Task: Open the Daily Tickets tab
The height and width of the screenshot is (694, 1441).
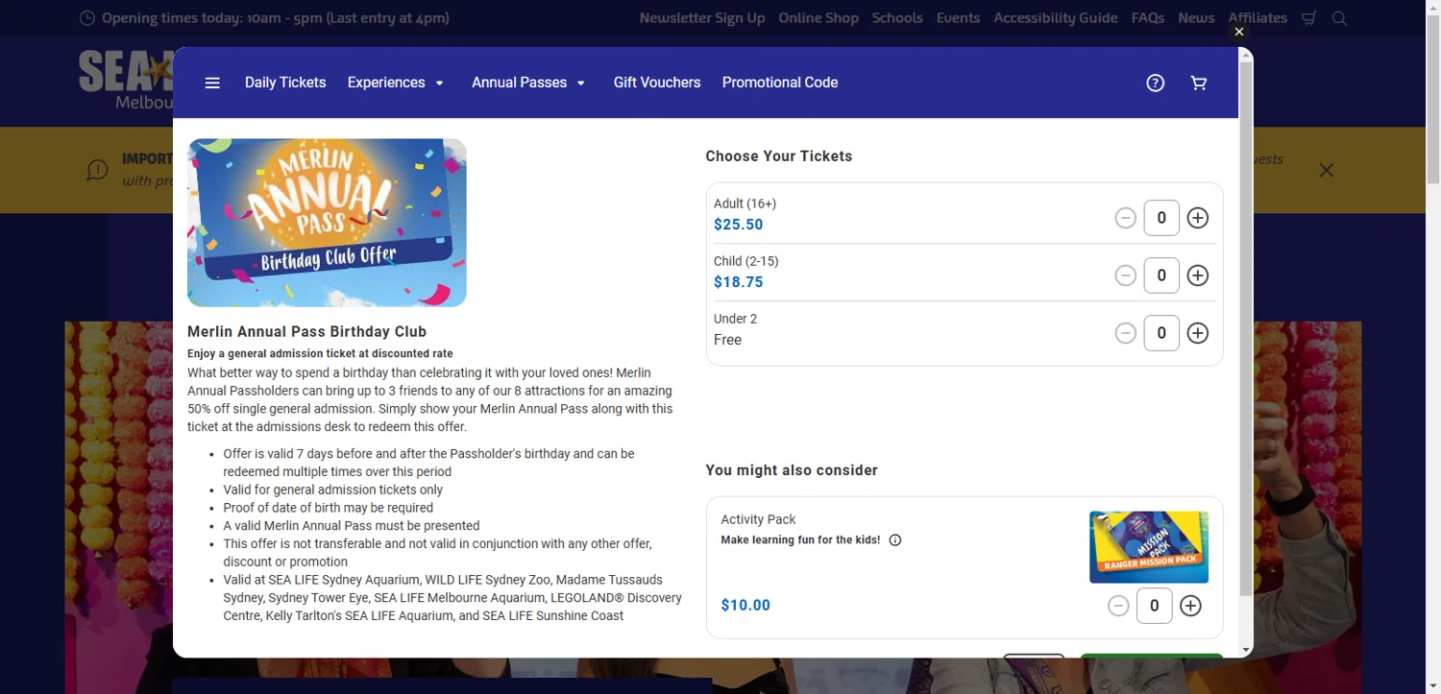Action: (285, 83)
